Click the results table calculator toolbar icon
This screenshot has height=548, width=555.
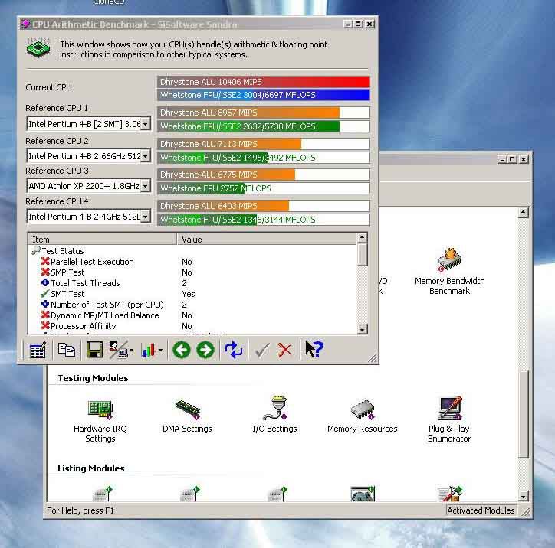pos(38,350)
